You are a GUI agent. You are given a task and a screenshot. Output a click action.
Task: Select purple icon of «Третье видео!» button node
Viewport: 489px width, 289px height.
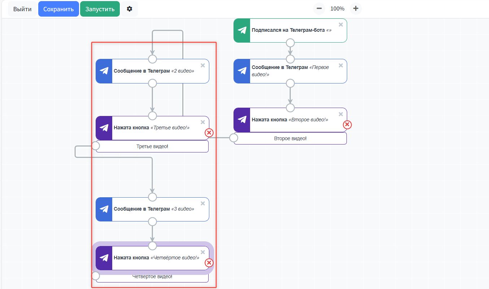click(104, 128)
